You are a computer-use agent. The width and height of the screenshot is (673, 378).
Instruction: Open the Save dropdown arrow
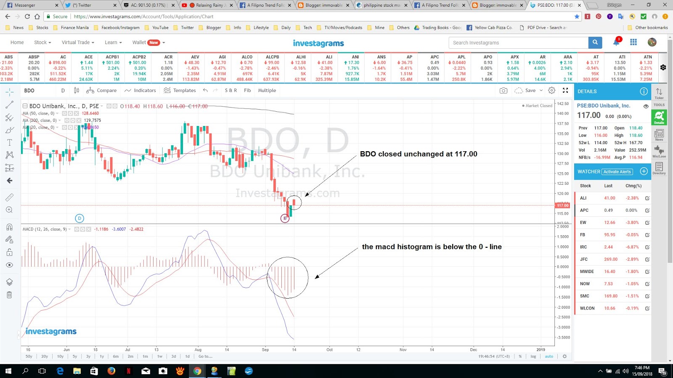[x=541, y=90]
